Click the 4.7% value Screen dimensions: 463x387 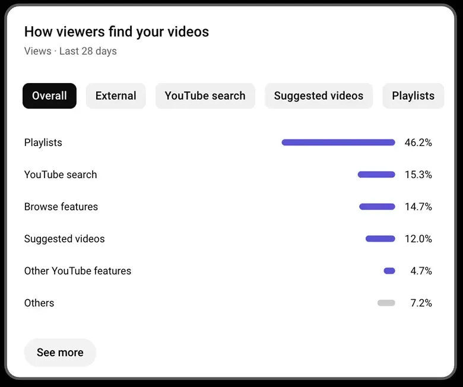(421, 271)
